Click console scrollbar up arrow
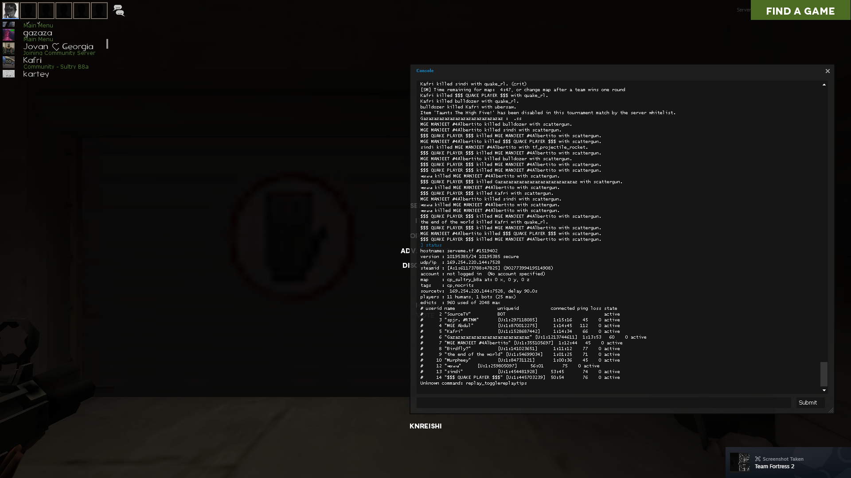Viewport: 851px width, 478px height. [x=824, y=85]
